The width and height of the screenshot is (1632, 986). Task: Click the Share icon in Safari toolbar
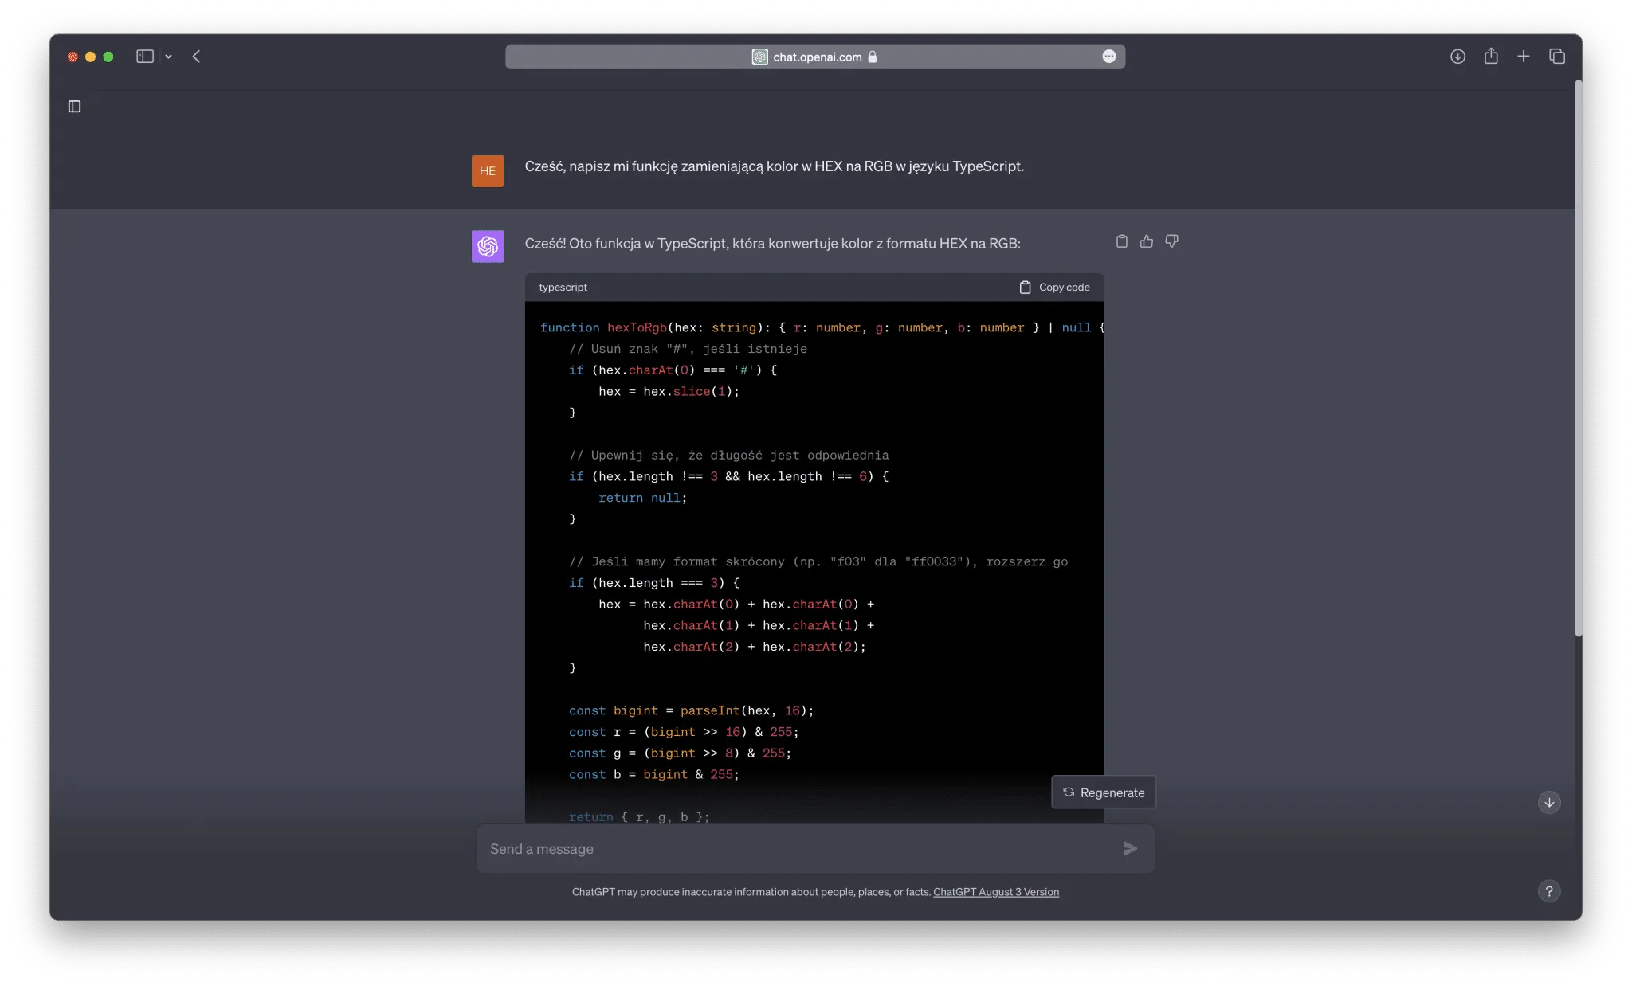pos(1491,56)
